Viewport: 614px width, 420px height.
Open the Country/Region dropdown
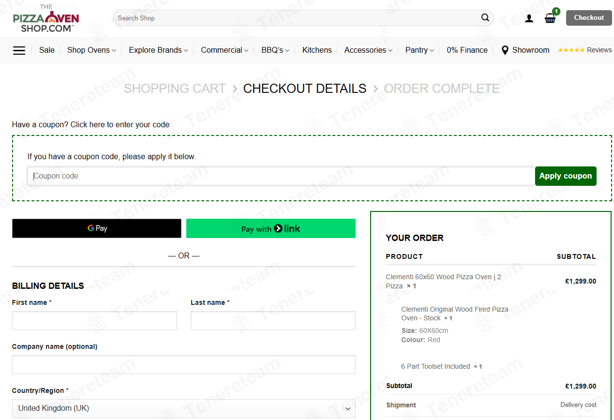184,408
